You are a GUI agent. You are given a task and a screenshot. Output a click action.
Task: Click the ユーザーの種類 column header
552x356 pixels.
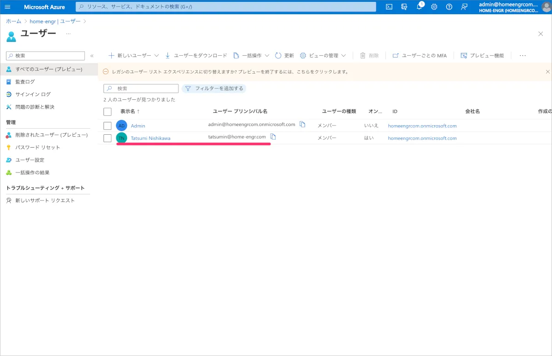click(339, 111)
